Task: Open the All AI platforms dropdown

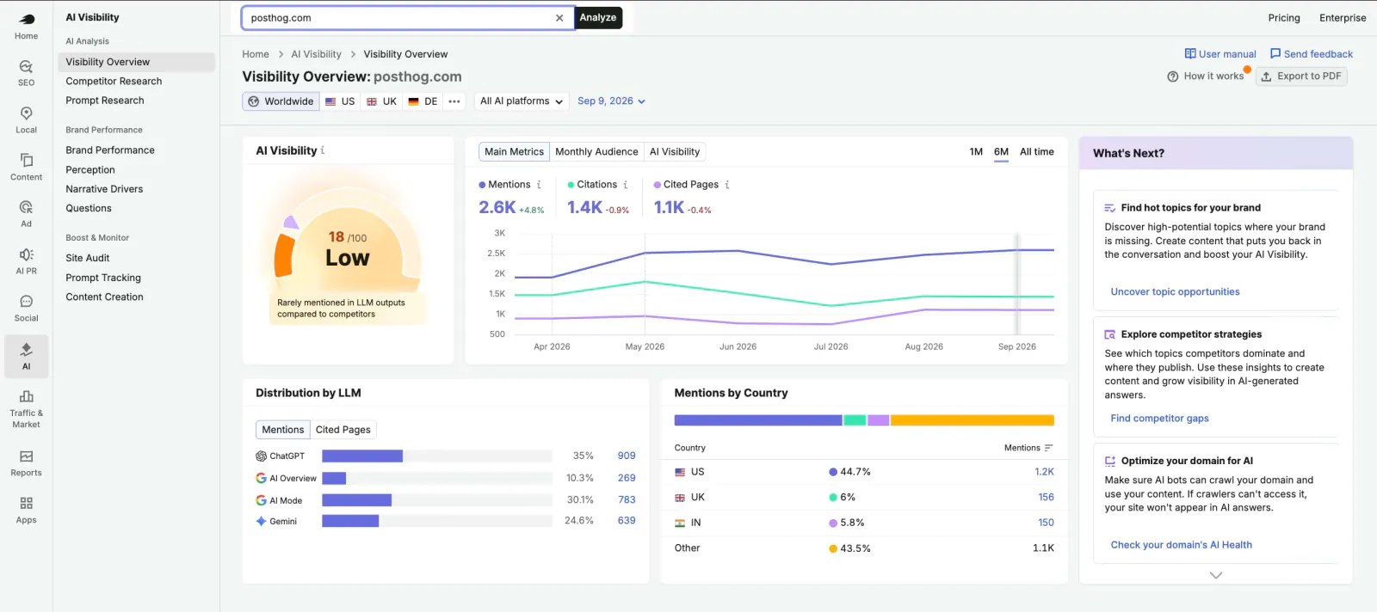Action: pyautogui.click(x=522, y=101)
